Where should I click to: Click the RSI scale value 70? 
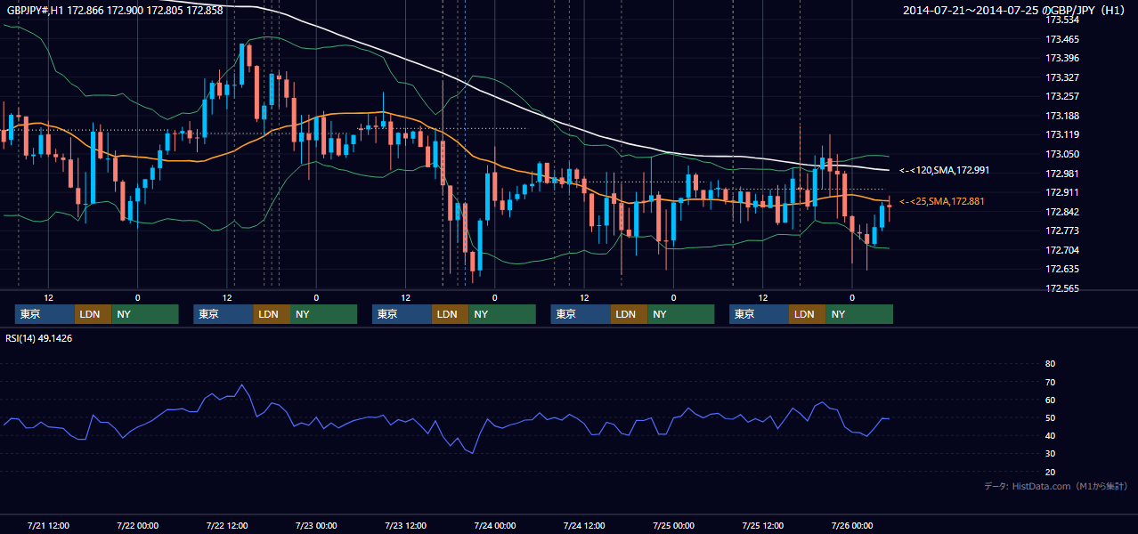(x=1050, y=382)
